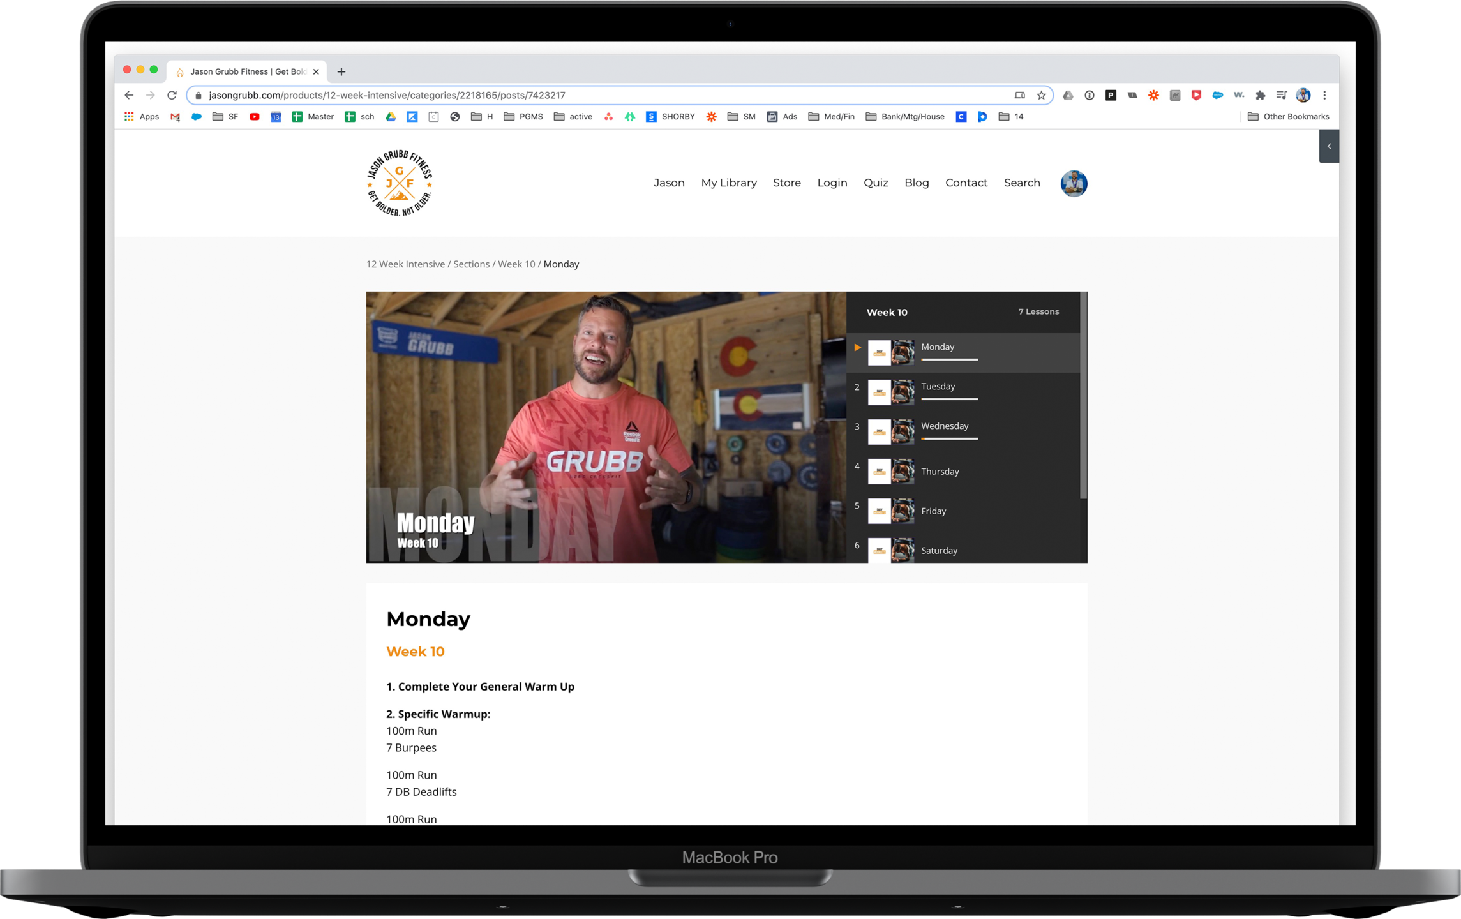Click the Apps grid icon in the bookmarks bar
The image size is (1461, 919).
129,117
